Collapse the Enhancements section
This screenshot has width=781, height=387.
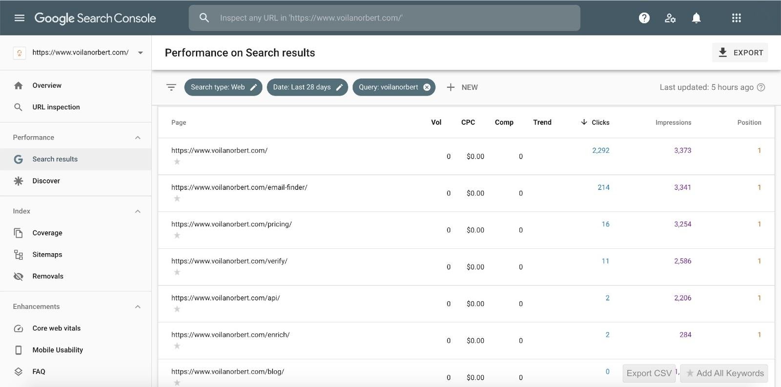138,307
